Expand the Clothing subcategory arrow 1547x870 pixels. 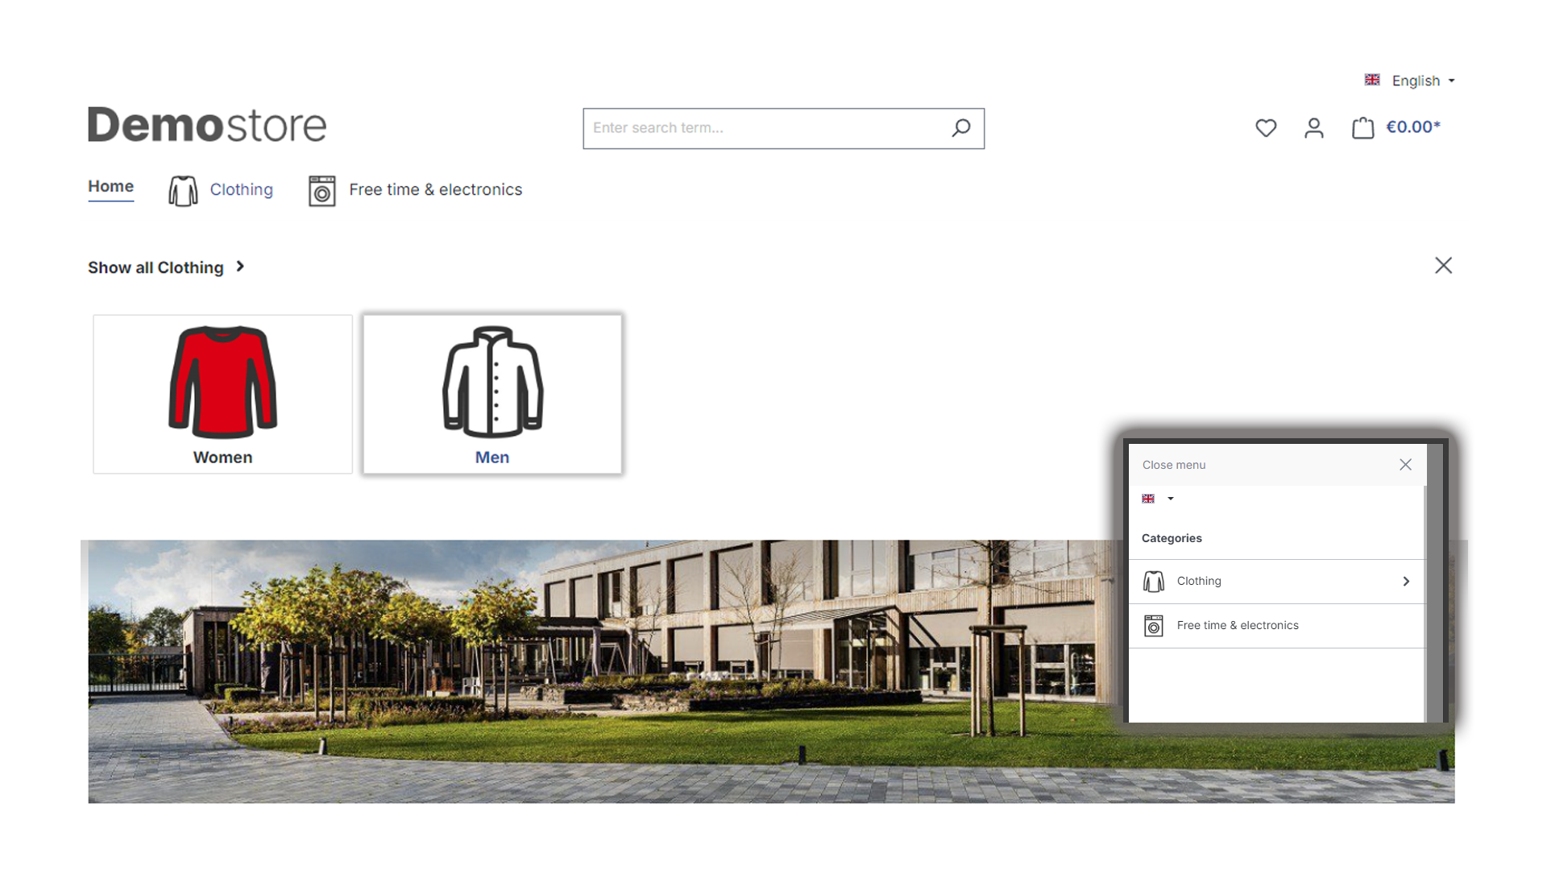coord(1408,581)
